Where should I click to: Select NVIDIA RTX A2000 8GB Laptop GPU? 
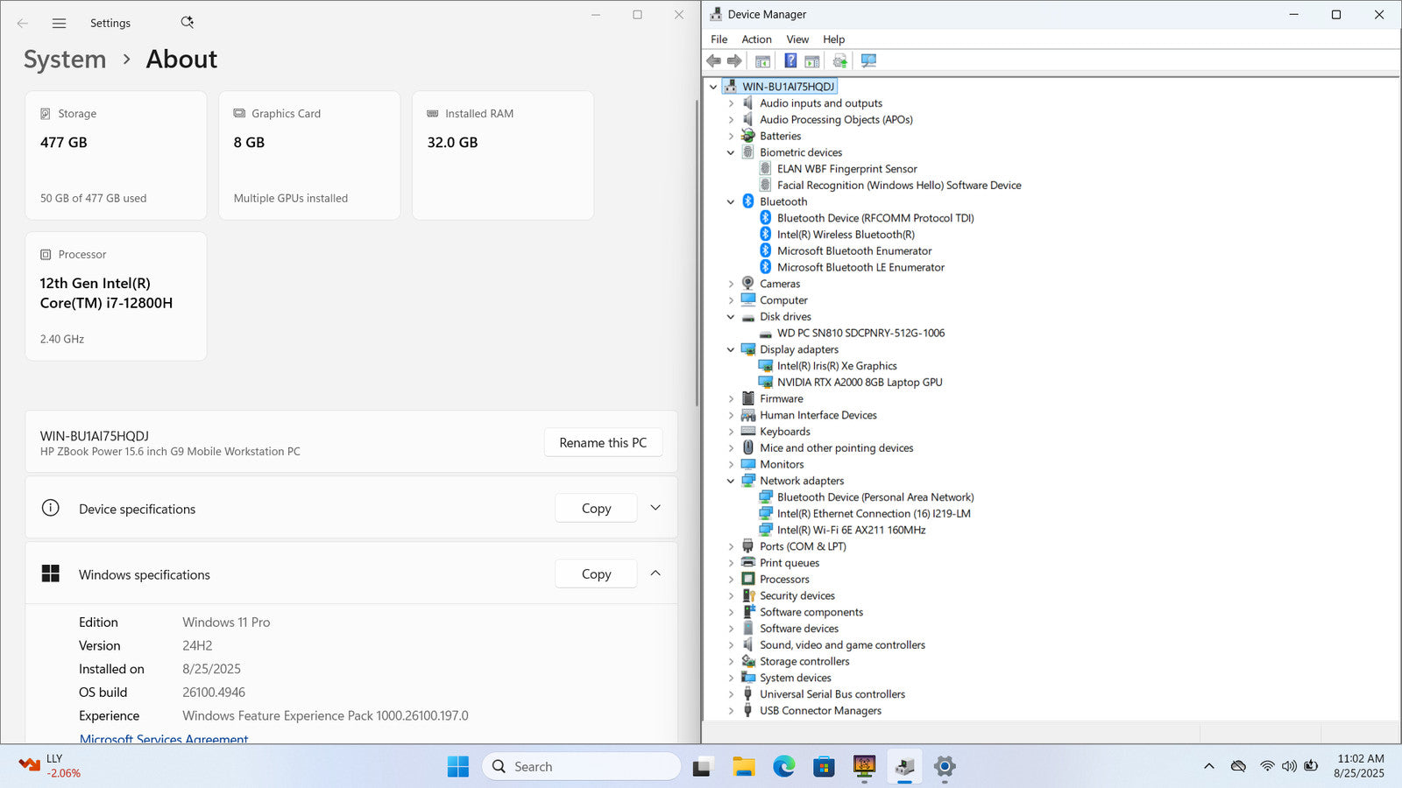859,383
